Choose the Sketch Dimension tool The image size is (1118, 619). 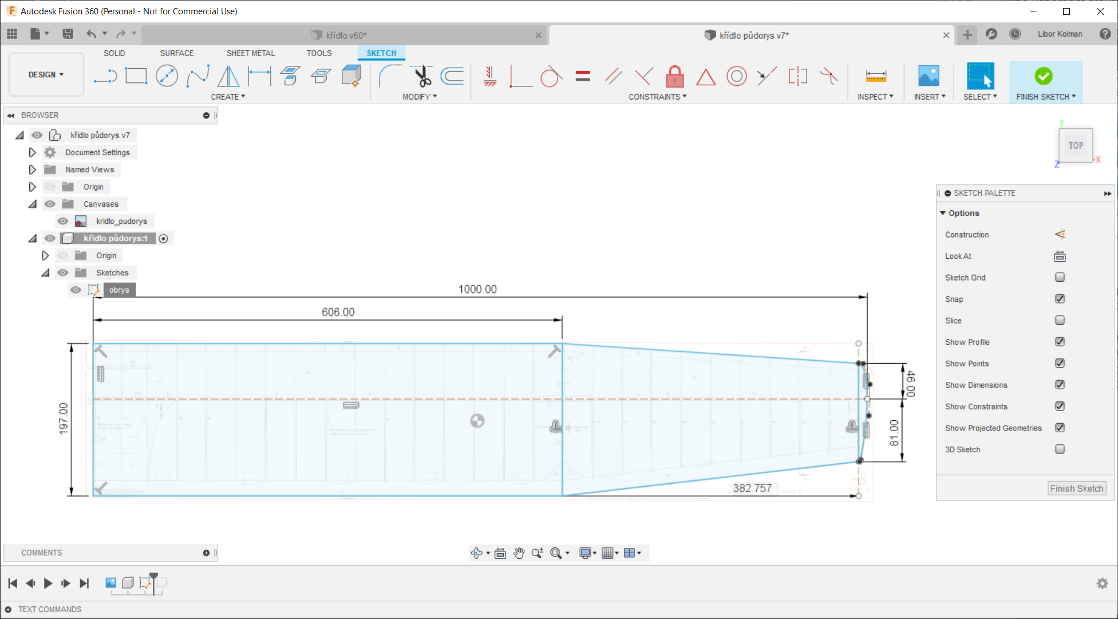point(259,76)
